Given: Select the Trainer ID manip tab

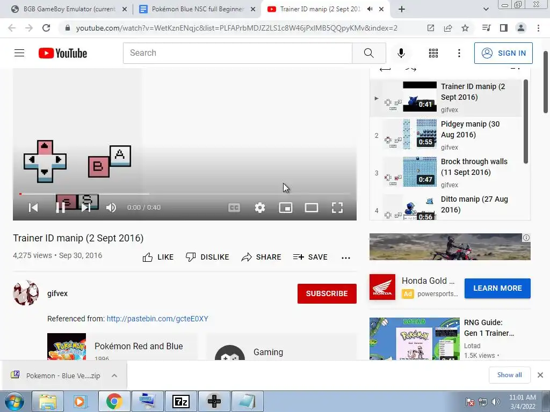Looking at the screenshot, I should pos(320,9).
